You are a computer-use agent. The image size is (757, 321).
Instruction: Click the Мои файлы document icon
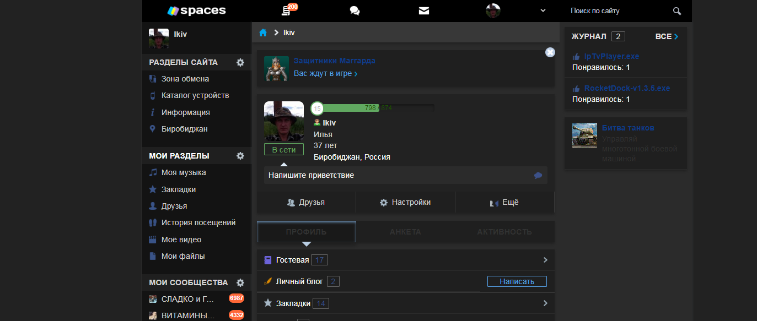(153, 256)
